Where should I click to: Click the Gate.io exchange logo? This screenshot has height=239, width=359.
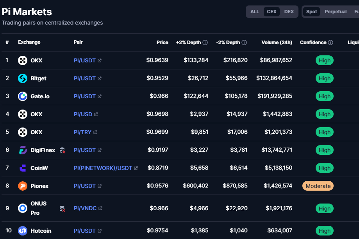tap(23, 96)
